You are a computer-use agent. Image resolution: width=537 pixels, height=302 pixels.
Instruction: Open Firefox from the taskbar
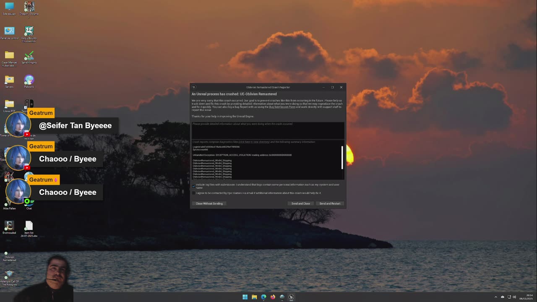[273, 297]
